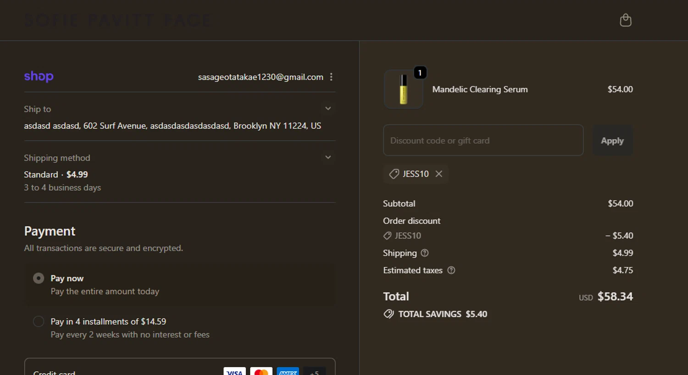Screen dimensions: 688x375
Task: Open the account options kebab menu
Action: [331, 77]
